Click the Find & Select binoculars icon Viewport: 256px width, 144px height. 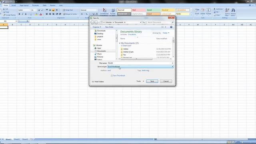point(233,10)
